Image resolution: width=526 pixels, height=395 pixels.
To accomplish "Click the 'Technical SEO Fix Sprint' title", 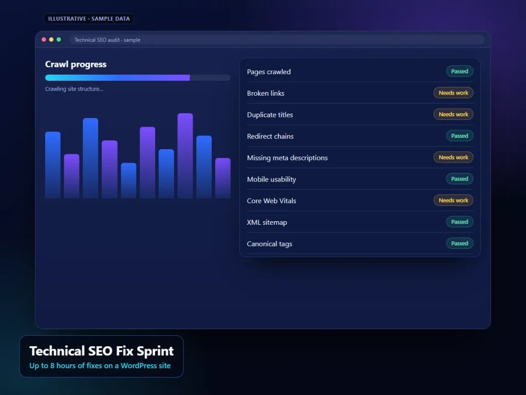I will (102, 351).
